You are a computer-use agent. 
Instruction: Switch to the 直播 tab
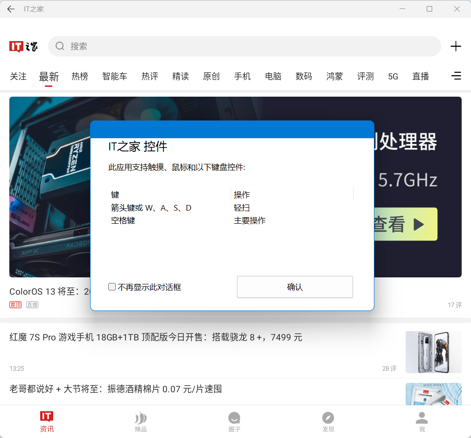click(x=421, y=76)
